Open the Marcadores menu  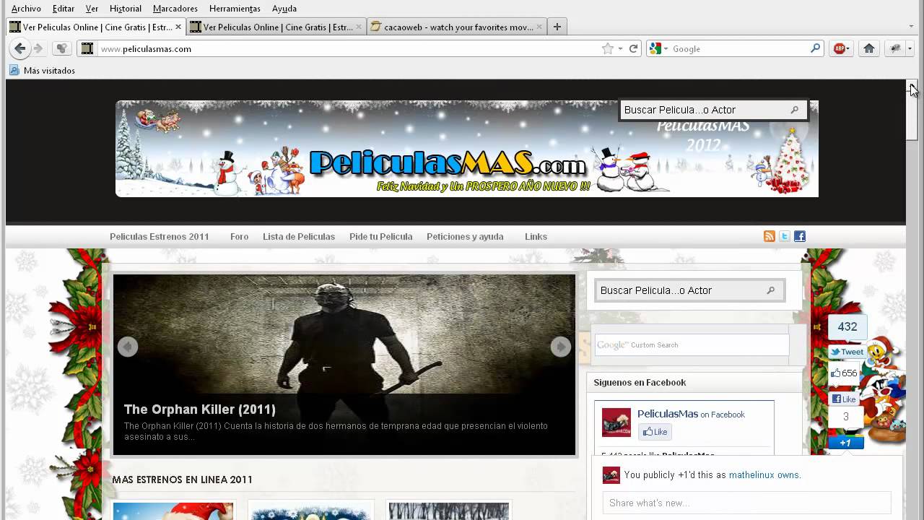pos(175,9)
